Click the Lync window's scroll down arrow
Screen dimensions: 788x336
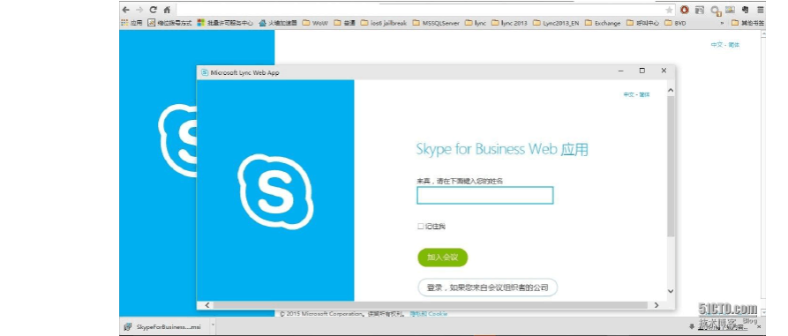[671, 291]
